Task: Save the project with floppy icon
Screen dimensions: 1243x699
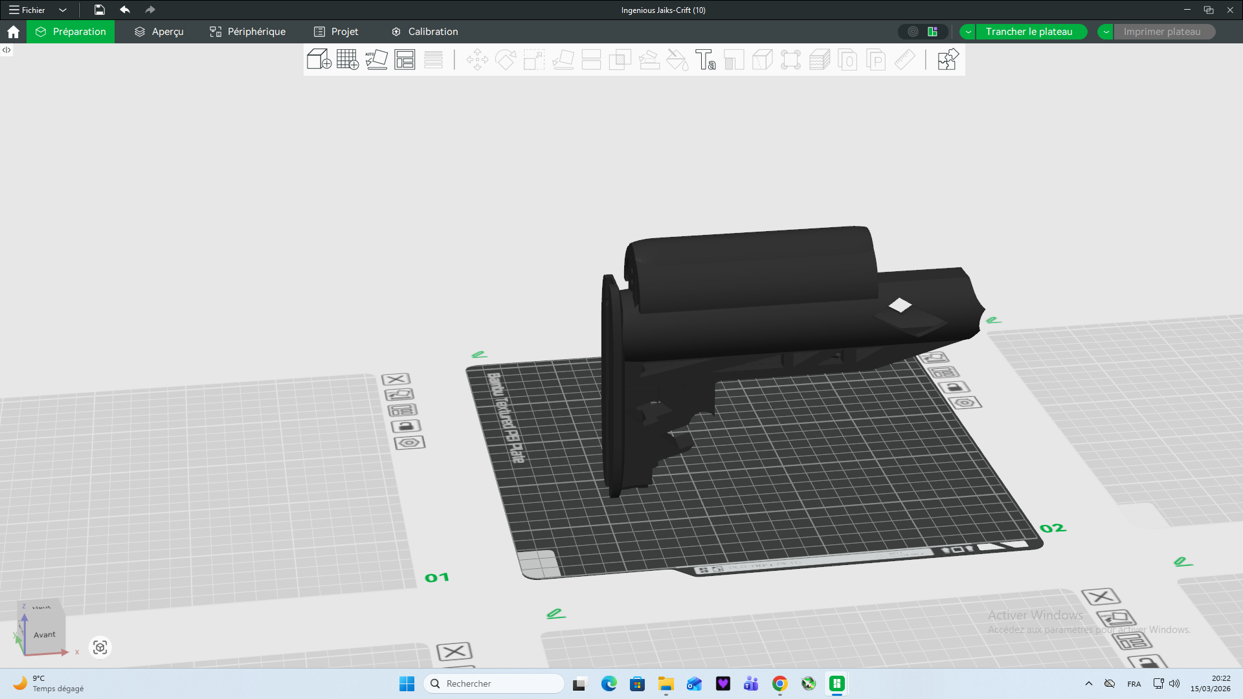Action: pos(99,10)
